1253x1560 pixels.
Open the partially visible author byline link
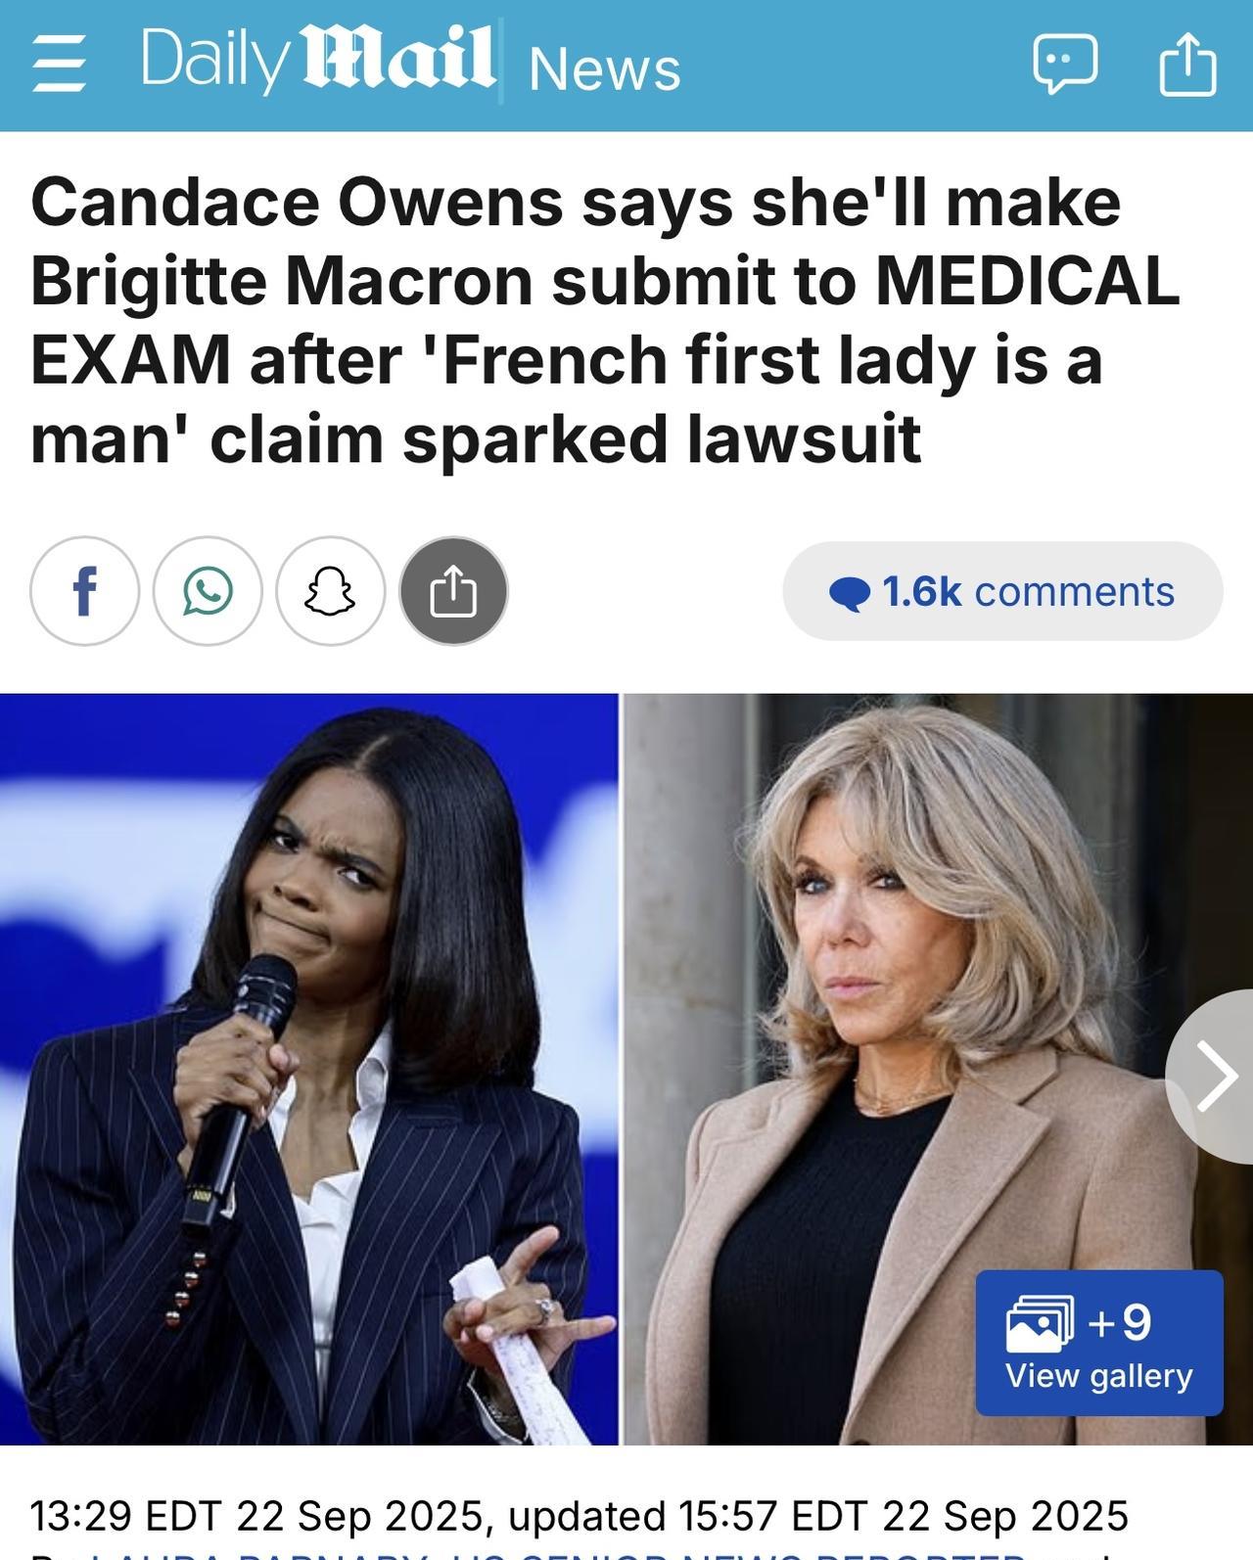(x=558, y=1553)
